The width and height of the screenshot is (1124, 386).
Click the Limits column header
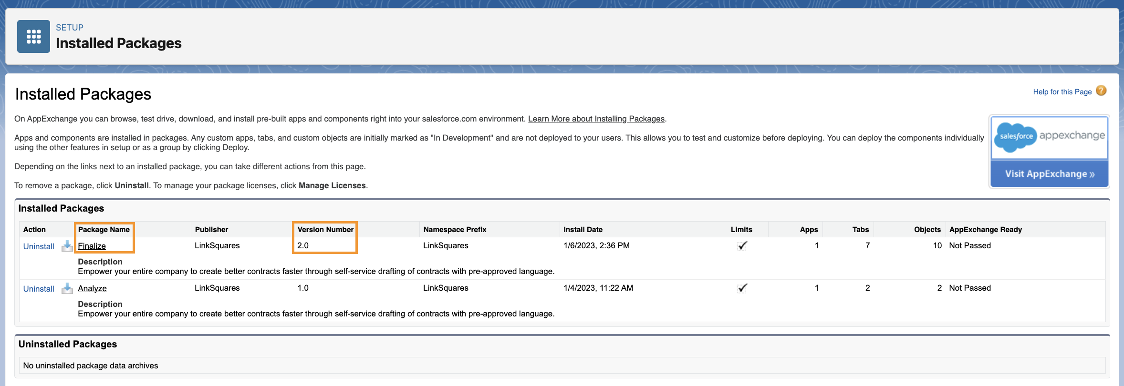point(741,230)
